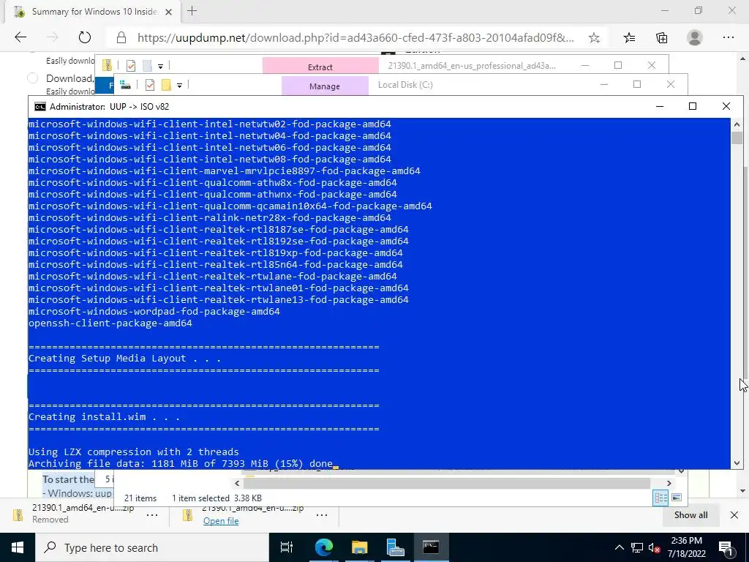749x562 pixels.
Task: Click '21 items' in Explorer status bar
Action: click(x=140, y=498)
